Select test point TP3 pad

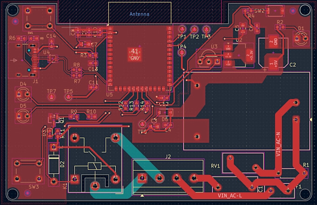pyautogui.click(x=206, y=29)
